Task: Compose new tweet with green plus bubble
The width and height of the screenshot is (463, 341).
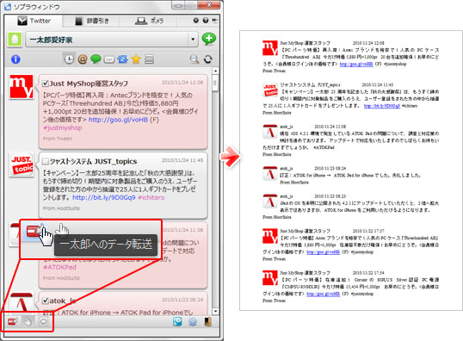Action: pos(209,39)
